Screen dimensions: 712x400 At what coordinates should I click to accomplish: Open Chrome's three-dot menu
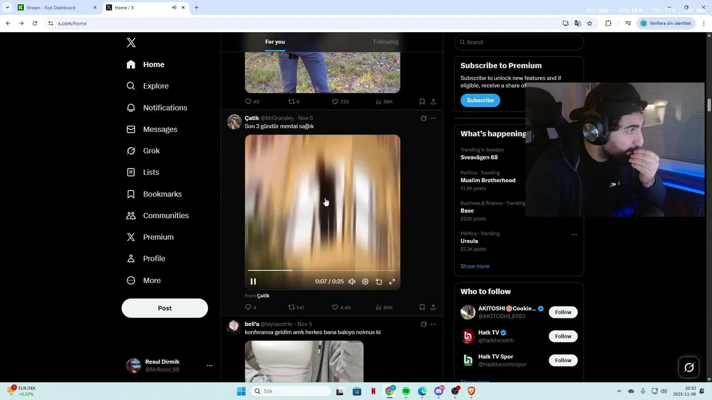point(704,23)
